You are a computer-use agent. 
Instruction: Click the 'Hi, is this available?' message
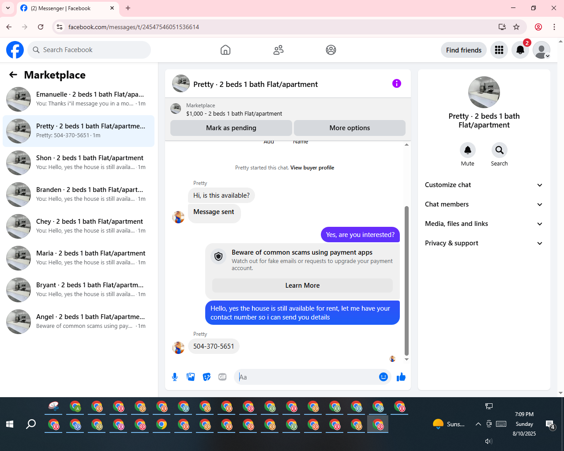click(221, 195)
